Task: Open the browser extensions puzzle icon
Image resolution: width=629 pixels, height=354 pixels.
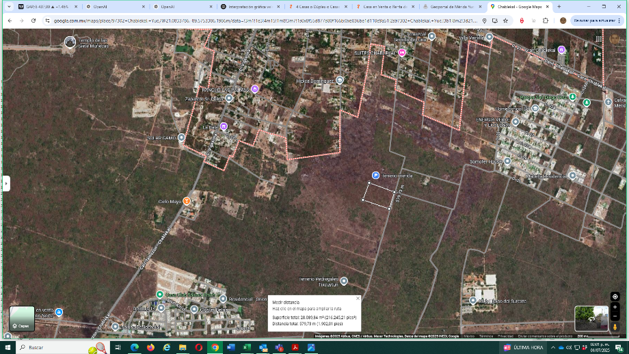Action: (x=546, y=21)
